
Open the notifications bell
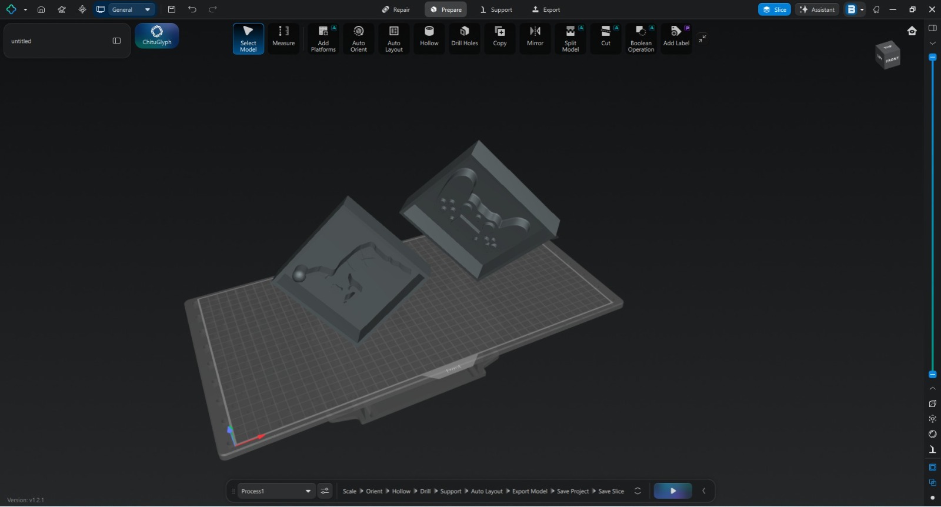876,9
